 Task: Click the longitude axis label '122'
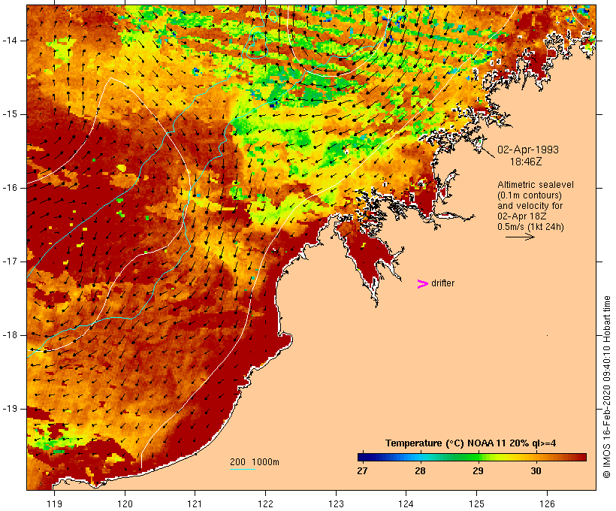266,503
